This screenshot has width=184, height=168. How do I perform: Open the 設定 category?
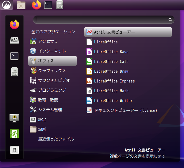click(52, 119)
